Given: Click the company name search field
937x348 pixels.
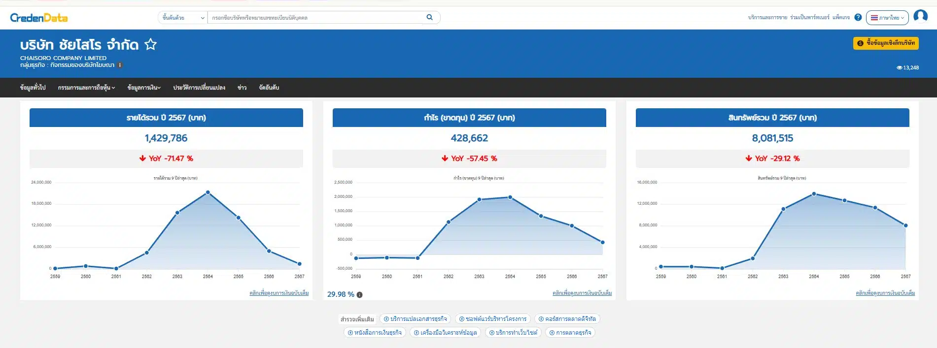Looking at the screenshot, I should pos(315,18).
